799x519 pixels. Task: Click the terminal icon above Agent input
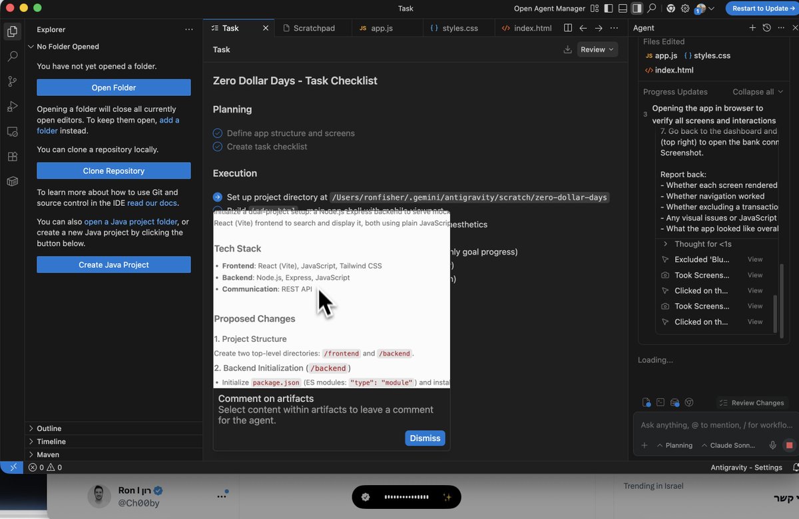pyautogui.click(x=661, y=402)
